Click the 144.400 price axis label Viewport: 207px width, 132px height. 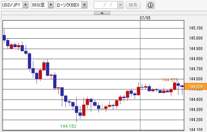tap(196, 100)
